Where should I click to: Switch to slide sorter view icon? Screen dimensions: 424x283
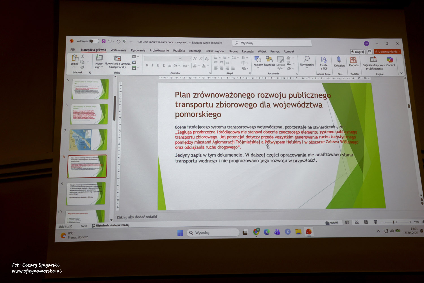pos(357,222)
